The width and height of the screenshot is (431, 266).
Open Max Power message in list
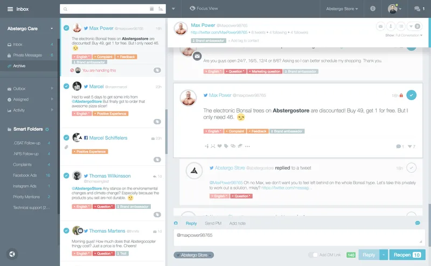click(113, 47)
